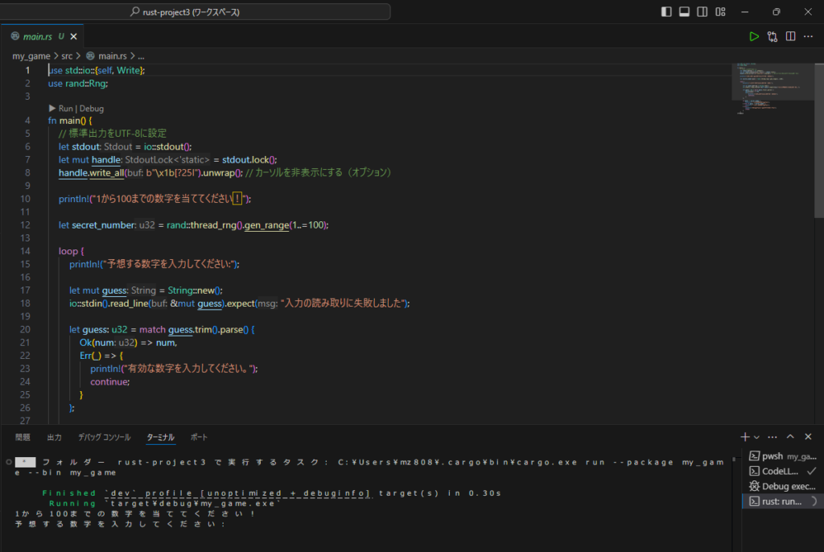Click src folder in the breadcrumb
Viewport: 824px width, 552px height.
click(67, 56)
